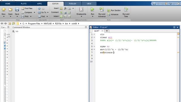The height and width of the screenshot is (102, 181).
Task: Expand the Compare dropdown arrow
Action: 35,12
